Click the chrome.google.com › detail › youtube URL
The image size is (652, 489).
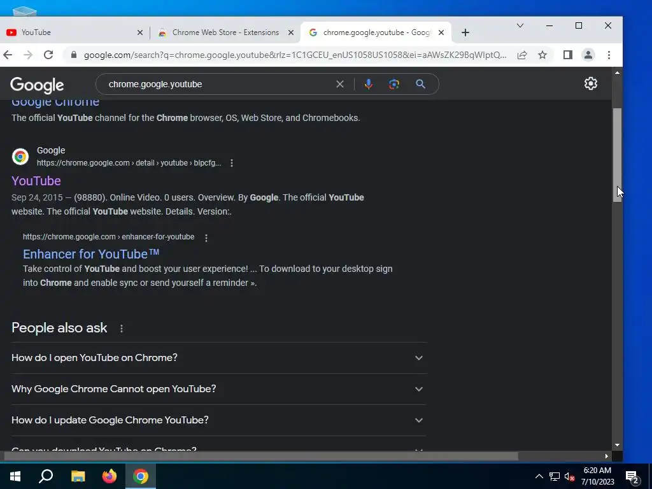tap(129, 163)
